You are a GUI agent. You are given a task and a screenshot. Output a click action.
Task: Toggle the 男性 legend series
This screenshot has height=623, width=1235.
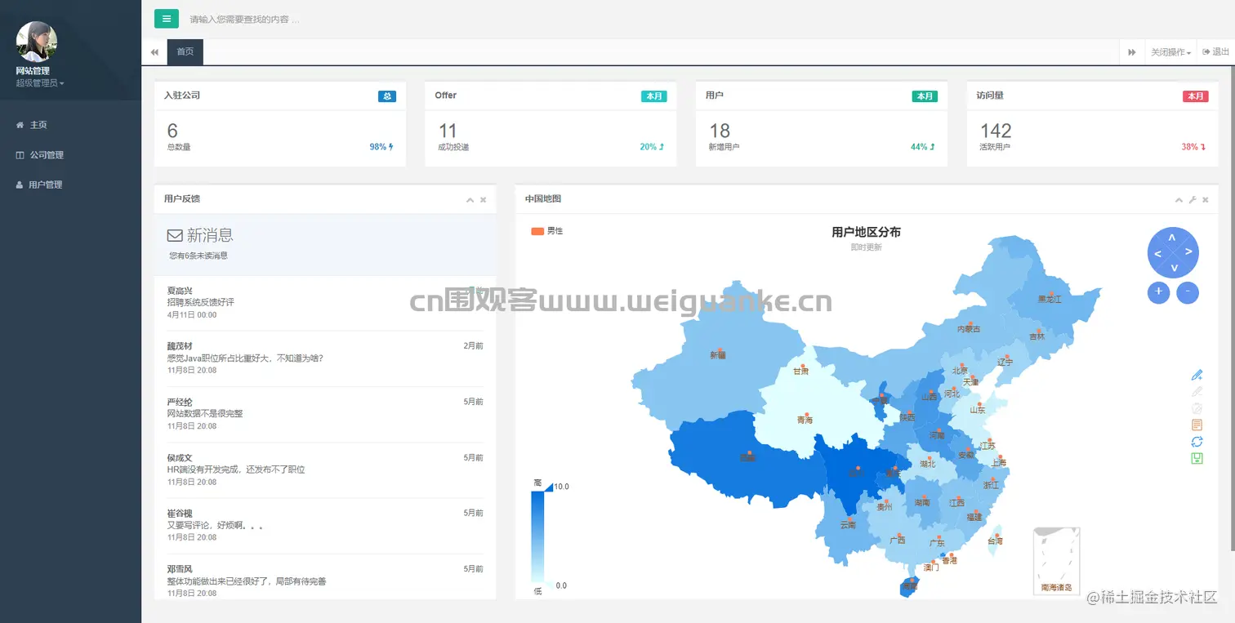(546, 231)
